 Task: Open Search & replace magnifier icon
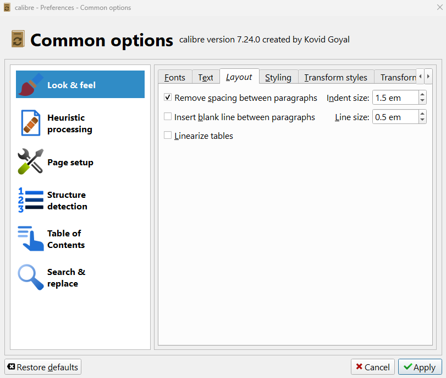[31, 277]
